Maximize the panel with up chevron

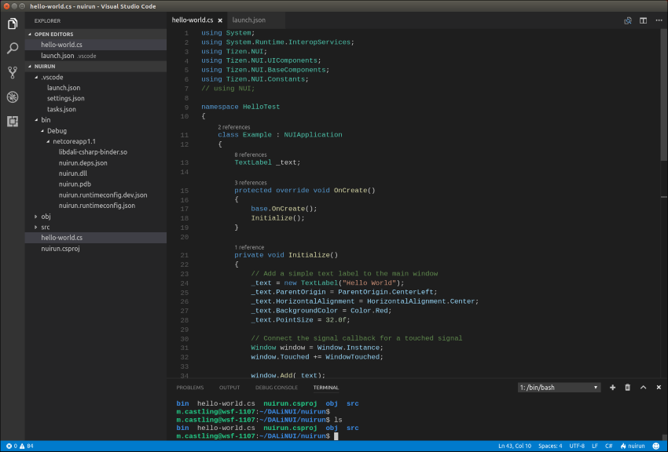(643, 388)
